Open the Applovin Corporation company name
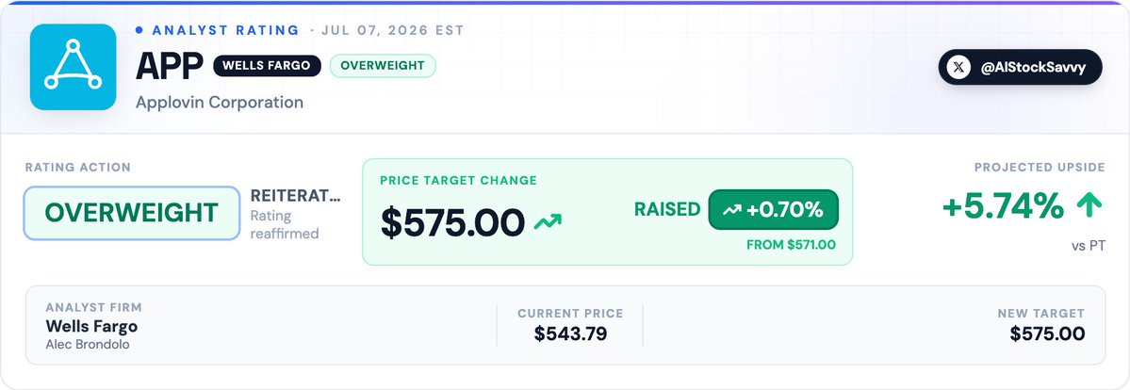This screenshot has width=1130, height=390. [x=219, y=103]
